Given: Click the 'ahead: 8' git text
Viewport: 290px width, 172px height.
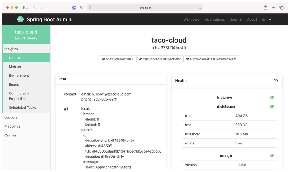Looking at the screenshot, I should point(92,119).
